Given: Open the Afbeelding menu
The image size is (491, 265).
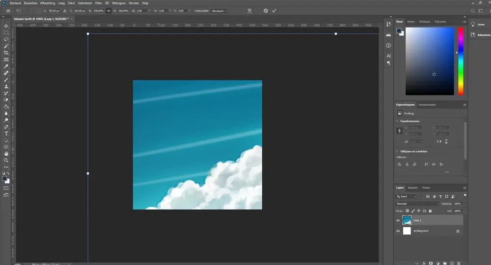Looking at the screenshot, I should pos(48,3).
